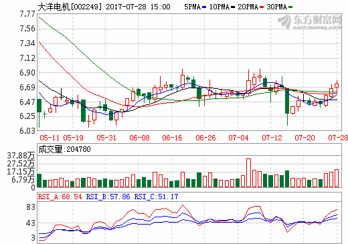Click the 05-31 date label
The width and height of the screenshot is (348, 244).
(x=106, y=138)
